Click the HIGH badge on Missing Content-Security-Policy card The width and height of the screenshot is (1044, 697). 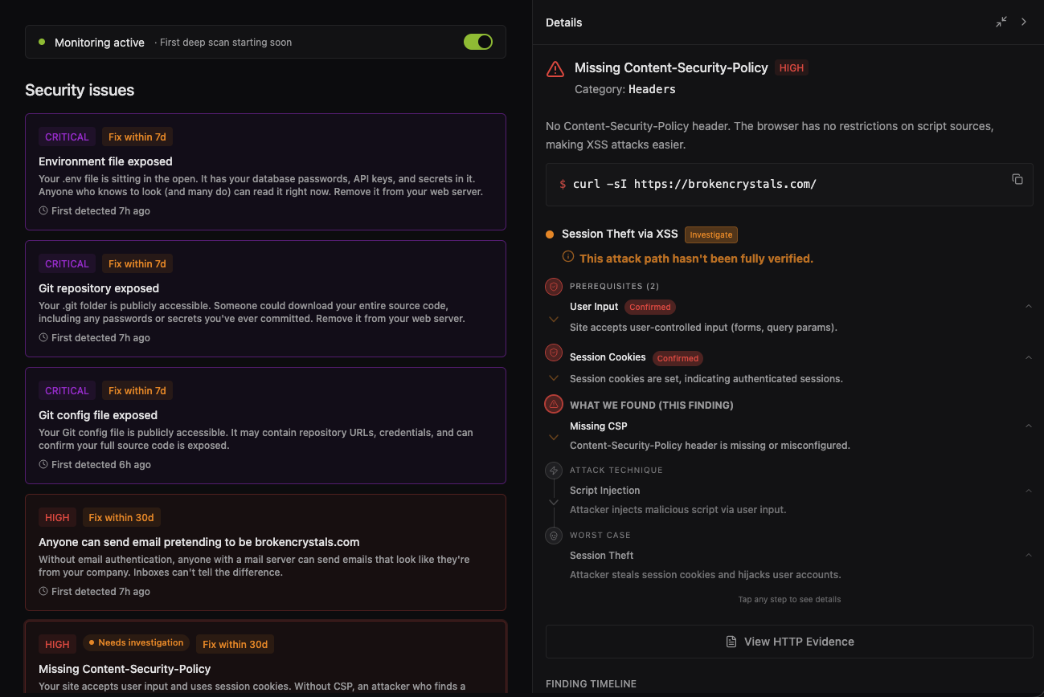tap(57, 644)
